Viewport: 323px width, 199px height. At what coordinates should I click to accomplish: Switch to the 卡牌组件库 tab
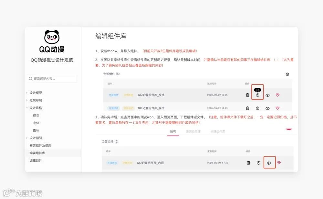[218, 131]
